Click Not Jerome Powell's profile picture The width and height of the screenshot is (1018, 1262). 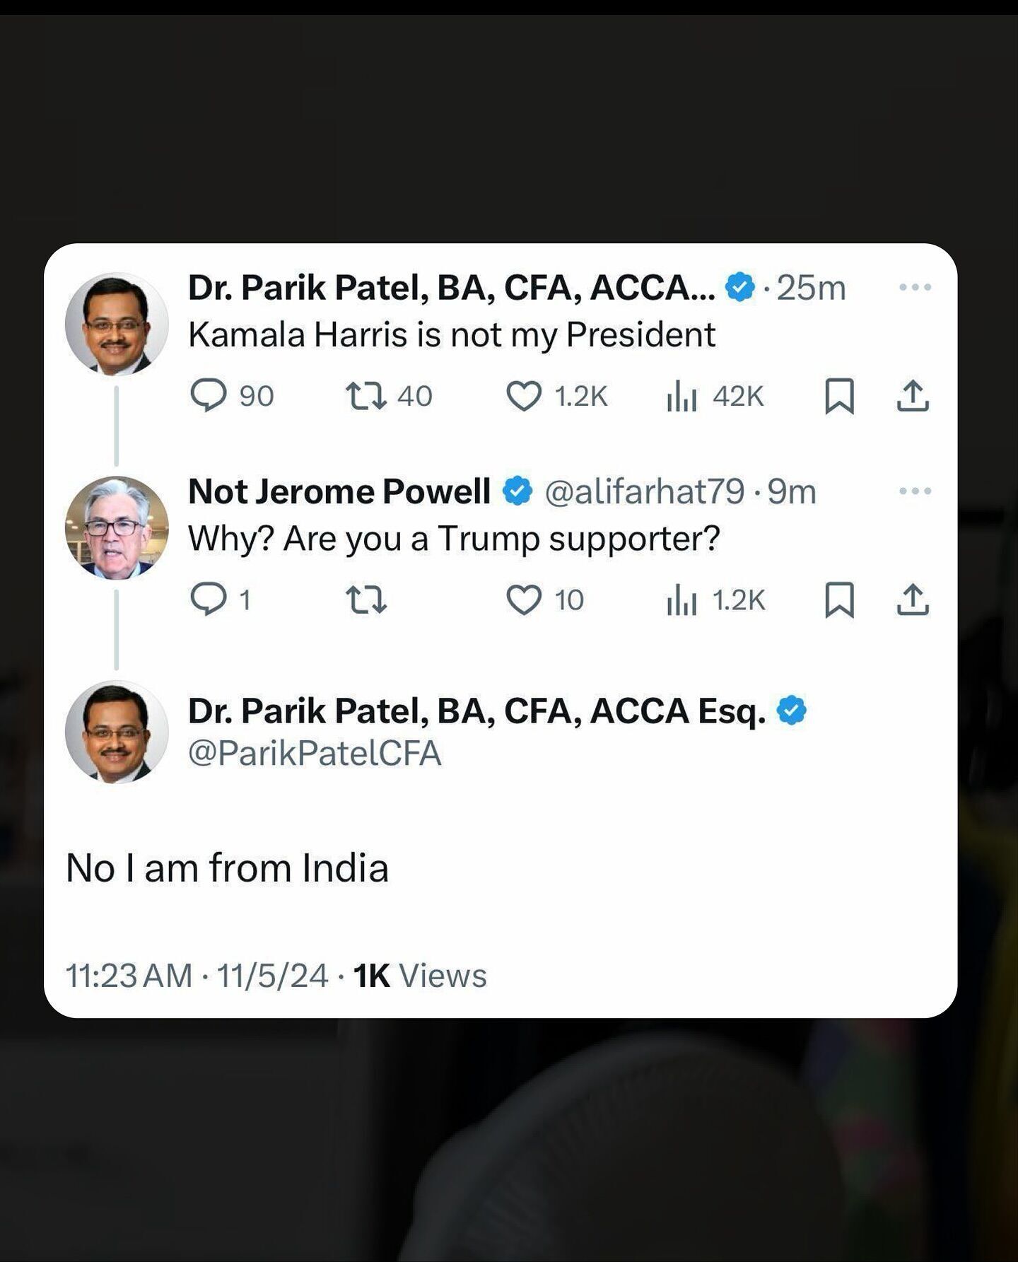point(117,527)
